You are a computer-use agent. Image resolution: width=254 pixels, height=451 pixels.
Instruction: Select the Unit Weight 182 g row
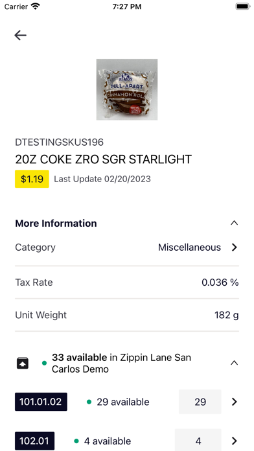127,315
